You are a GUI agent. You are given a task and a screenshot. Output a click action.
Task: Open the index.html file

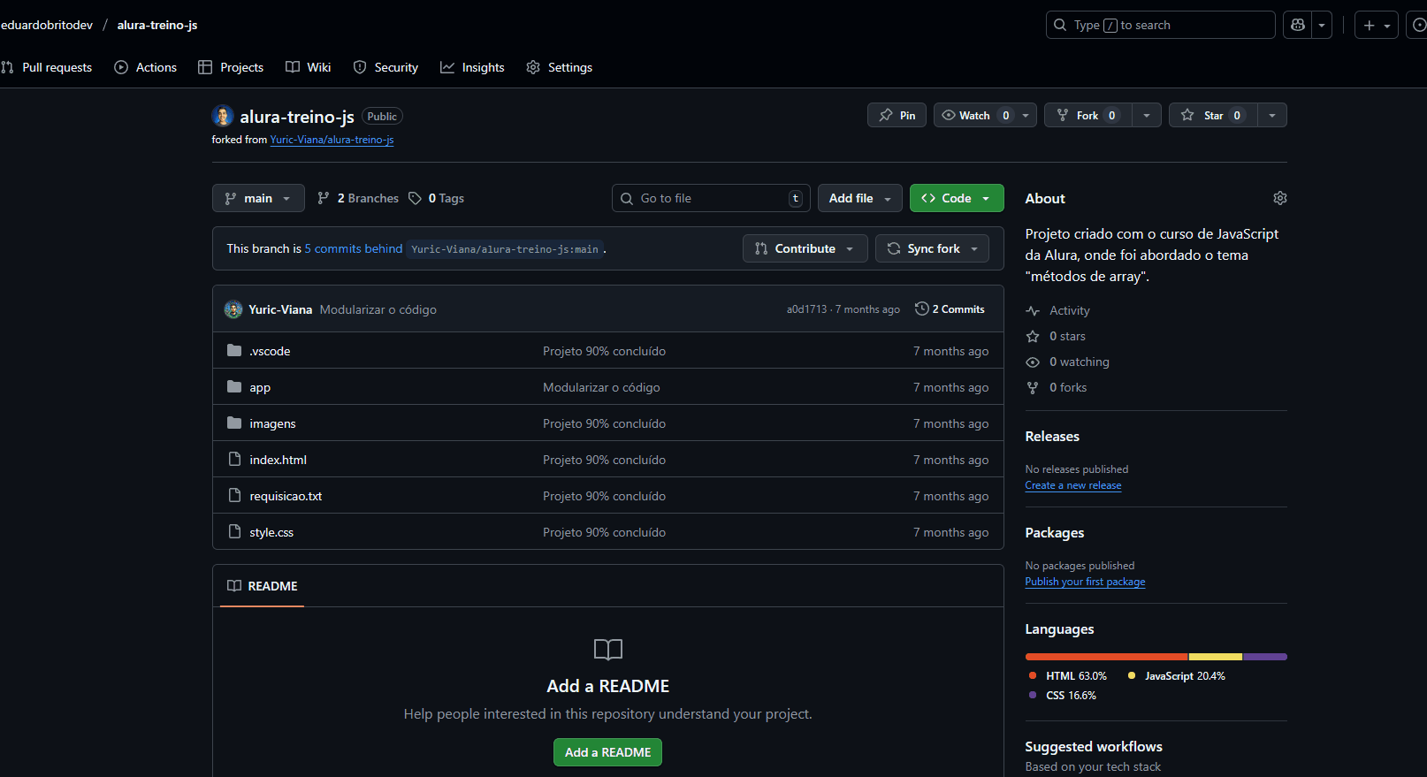click(278, 460)
